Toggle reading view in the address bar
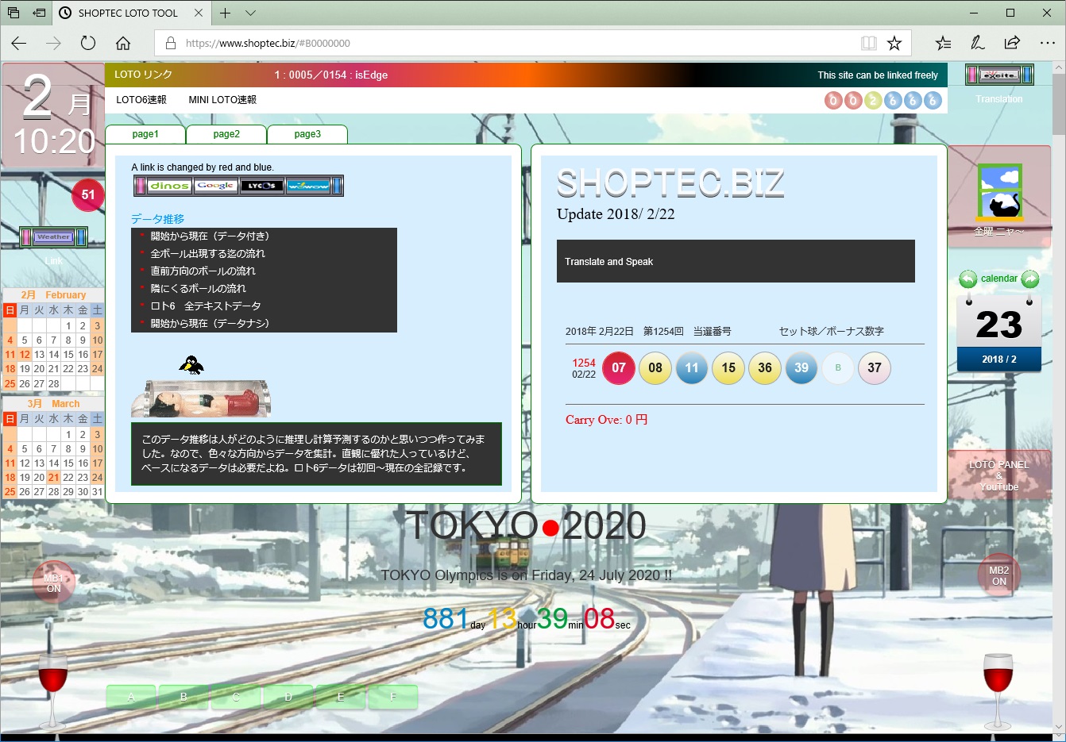1066x742 pixels. pos(869,43)
